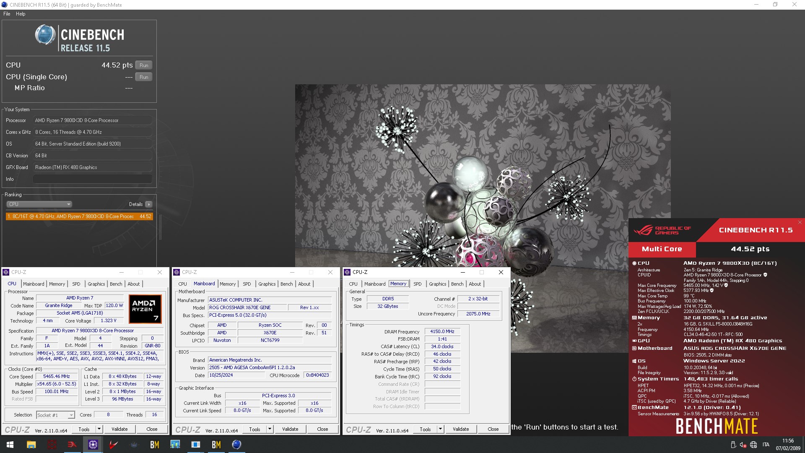The image size is (805, 453).
Task: Activate the Cinebench sphere taskbar icon
Action: coord(236,445)
